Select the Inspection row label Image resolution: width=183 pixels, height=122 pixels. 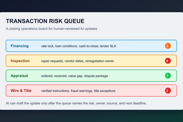(20, 61)
